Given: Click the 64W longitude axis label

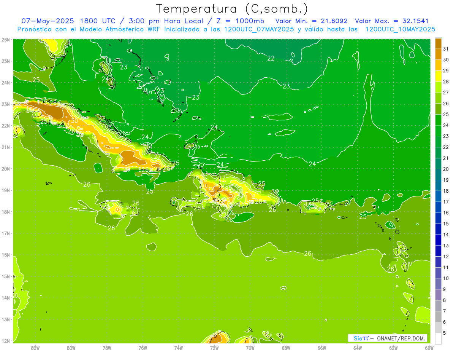Looking at the screenshot, I should pos(358,347).
